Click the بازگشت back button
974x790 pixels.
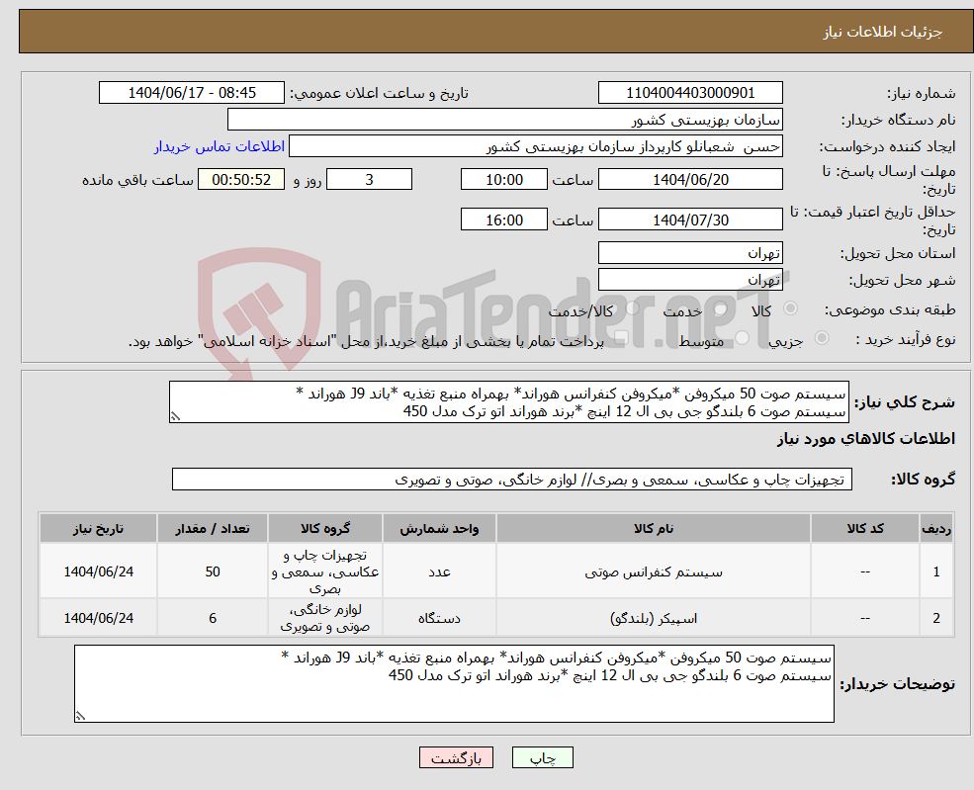click(x=456, y=757)
